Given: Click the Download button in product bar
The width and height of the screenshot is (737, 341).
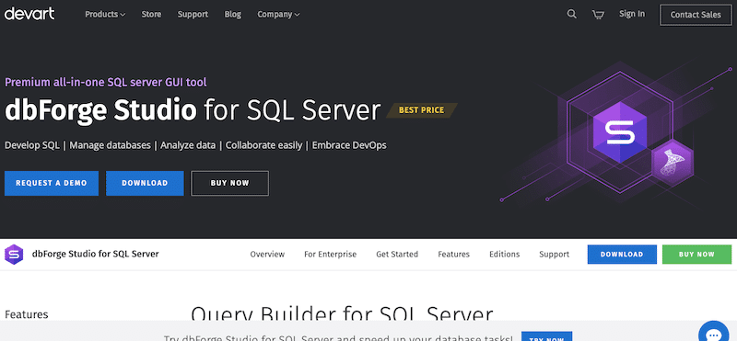Looking at the screenshot, I should click(622, 255).
